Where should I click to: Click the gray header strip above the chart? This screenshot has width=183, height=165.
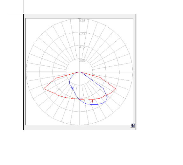click(80, 16)
